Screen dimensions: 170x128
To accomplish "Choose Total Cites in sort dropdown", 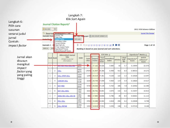I will tap(64, 37).
